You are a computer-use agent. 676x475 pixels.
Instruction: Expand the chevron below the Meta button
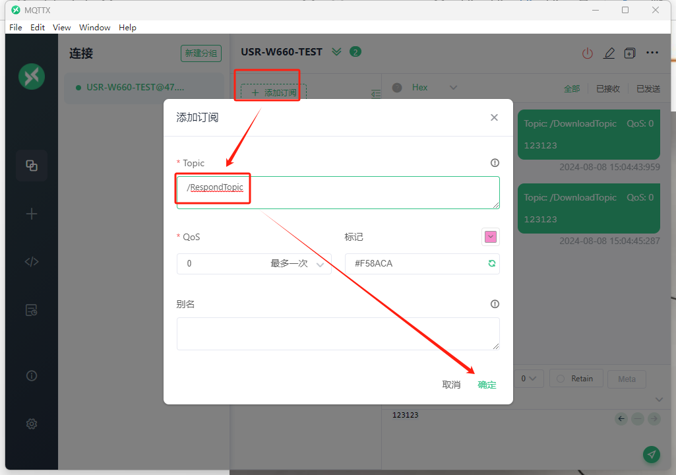tap(659, 400)
